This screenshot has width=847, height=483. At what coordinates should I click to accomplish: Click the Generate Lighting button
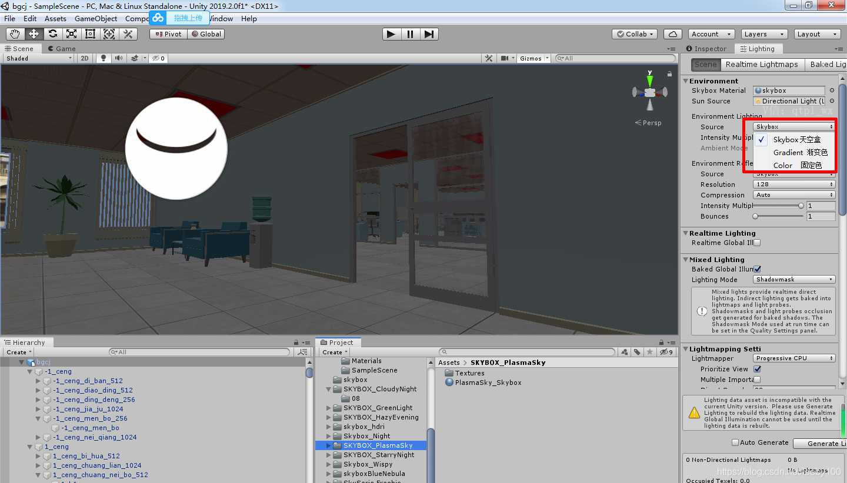(820, 444)
